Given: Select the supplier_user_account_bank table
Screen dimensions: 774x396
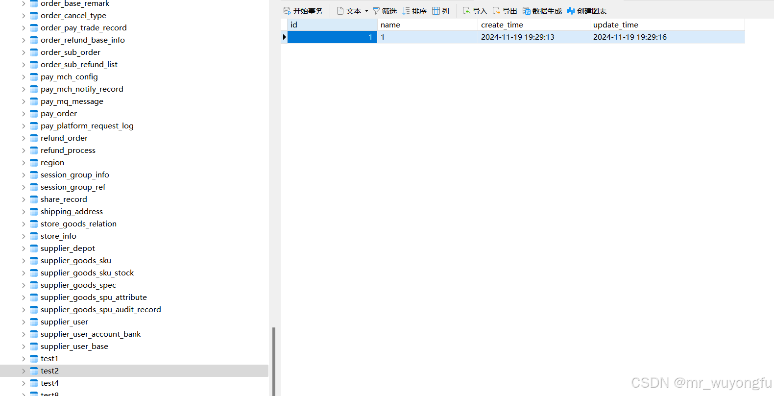Looking at the screenshot, I should [x=91, y=334].
